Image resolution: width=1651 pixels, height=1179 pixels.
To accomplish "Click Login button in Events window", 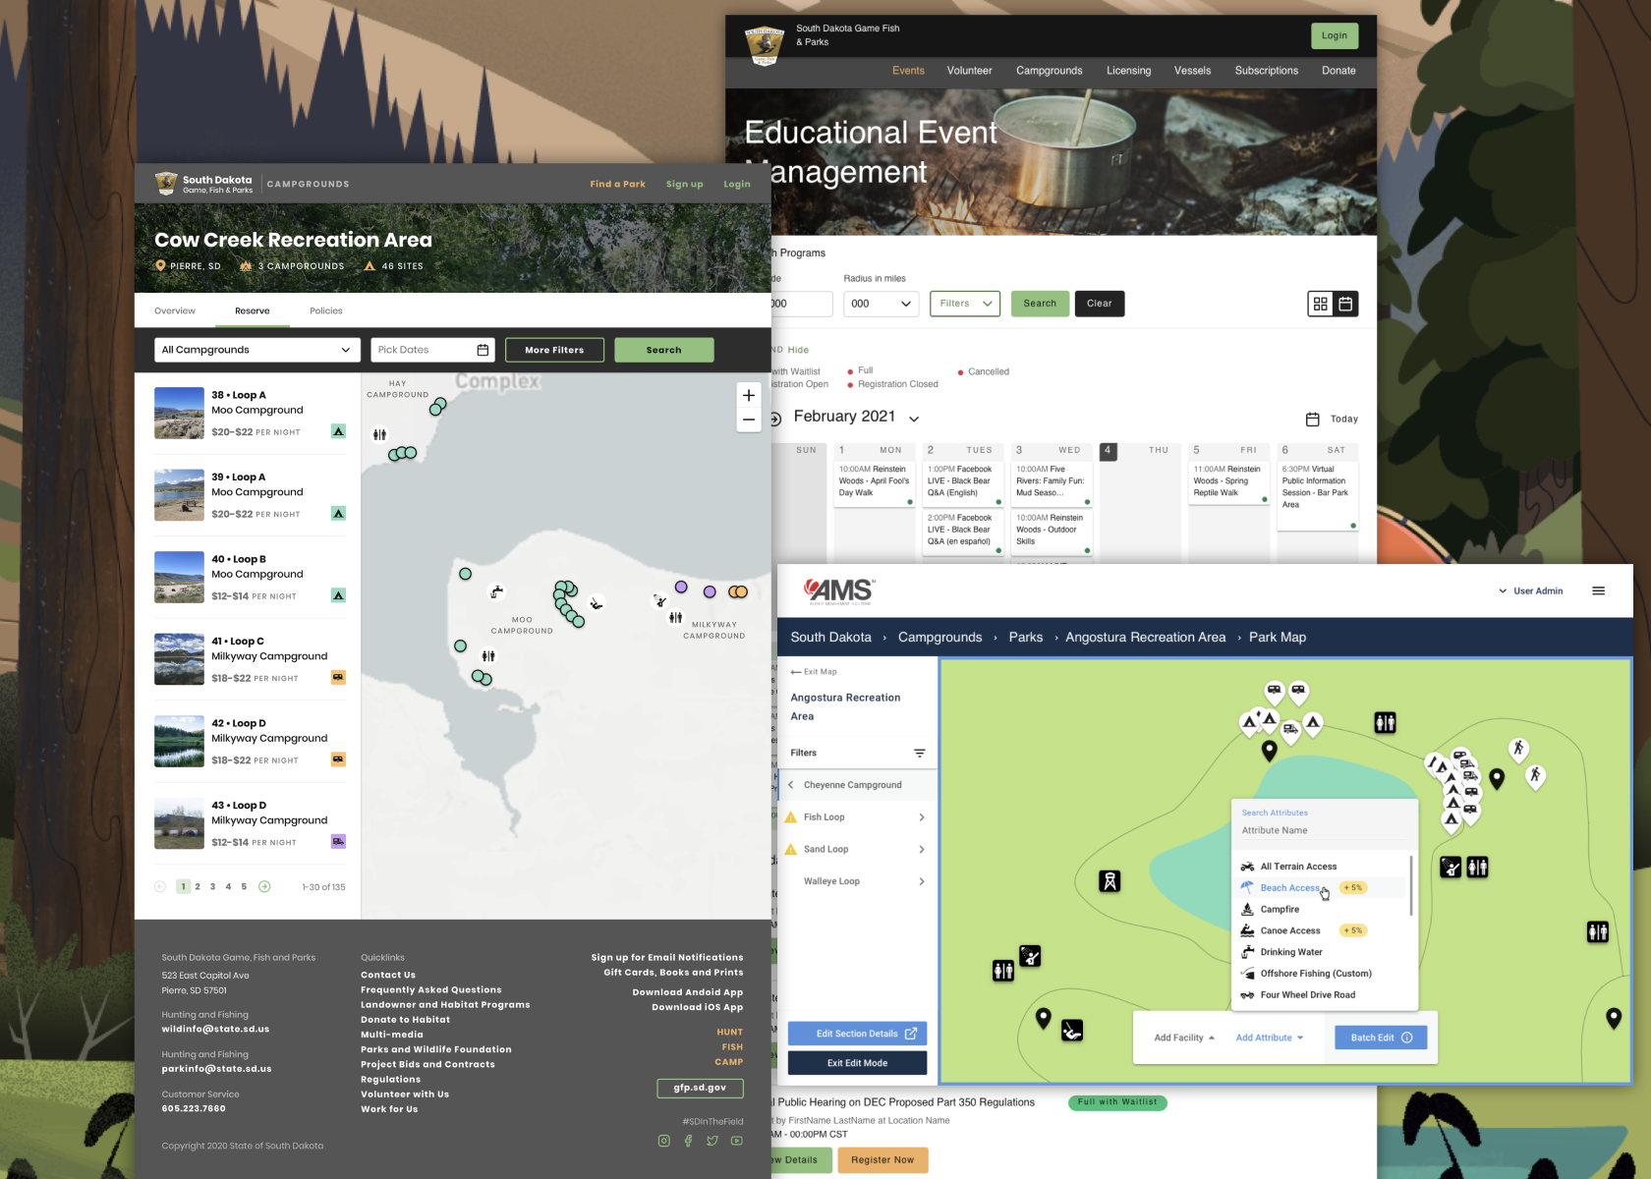I will coord(1335,35).
